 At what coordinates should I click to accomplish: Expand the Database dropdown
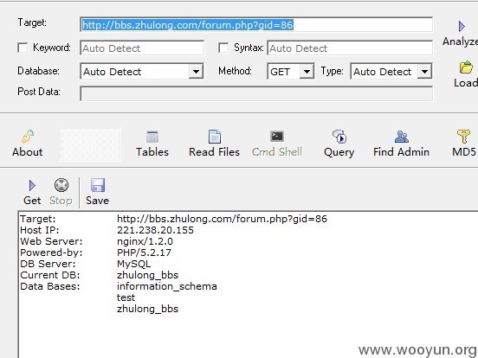pos(196,72)
